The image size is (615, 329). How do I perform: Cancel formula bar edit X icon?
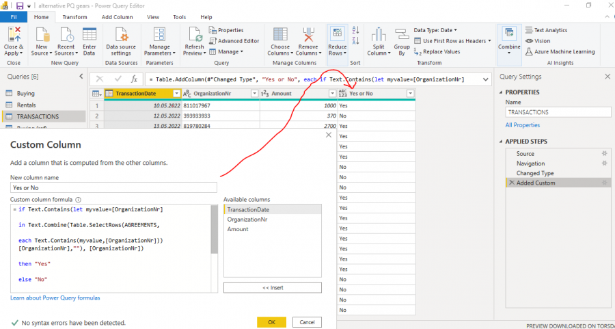[x=100, y=79]
